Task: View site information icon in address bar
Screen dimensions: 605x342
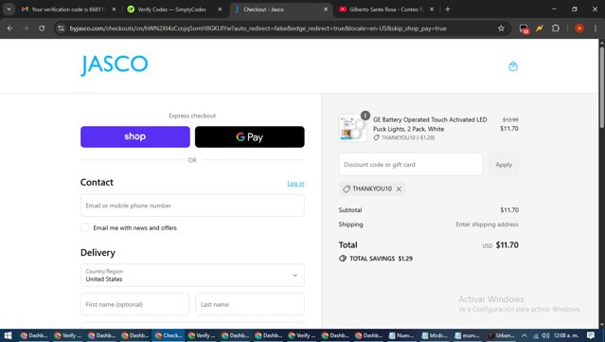Action: pyautogui.click(x=61, y=28)
